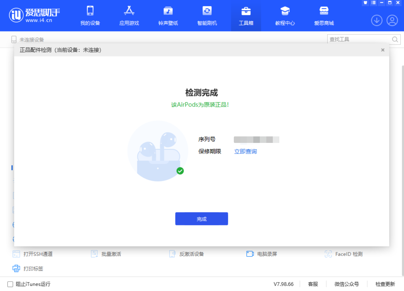This screenshot has height=291, width=404.
Task: Open the 打印标签 tool
Action: [x=28, y=269]
